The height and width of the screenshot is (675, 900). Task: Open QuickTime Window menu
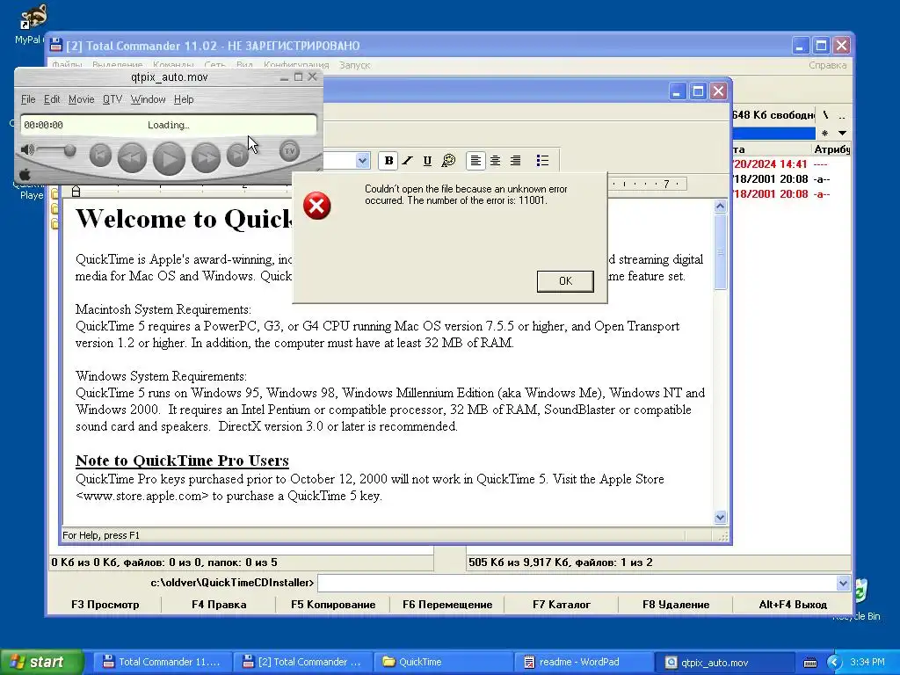[148, 99]
